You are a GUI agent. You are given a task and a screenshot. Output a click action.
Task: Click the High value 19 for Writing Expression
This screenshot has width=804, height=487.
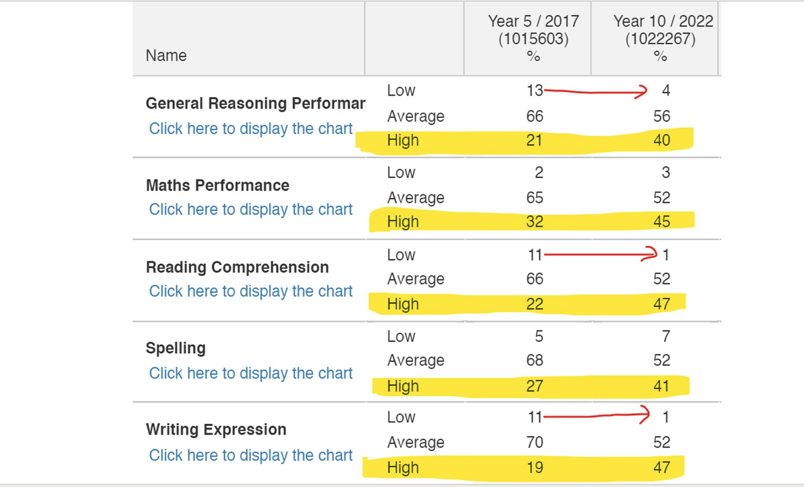(535, 468)
